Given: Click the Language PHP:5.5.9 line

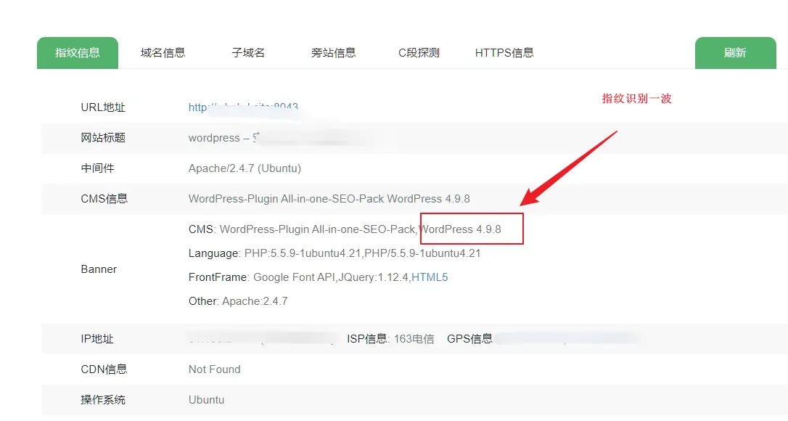Looking at the screenshot, I should 335,253.
